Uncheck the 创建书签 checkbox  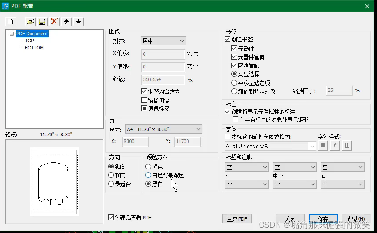coord(228,40)
